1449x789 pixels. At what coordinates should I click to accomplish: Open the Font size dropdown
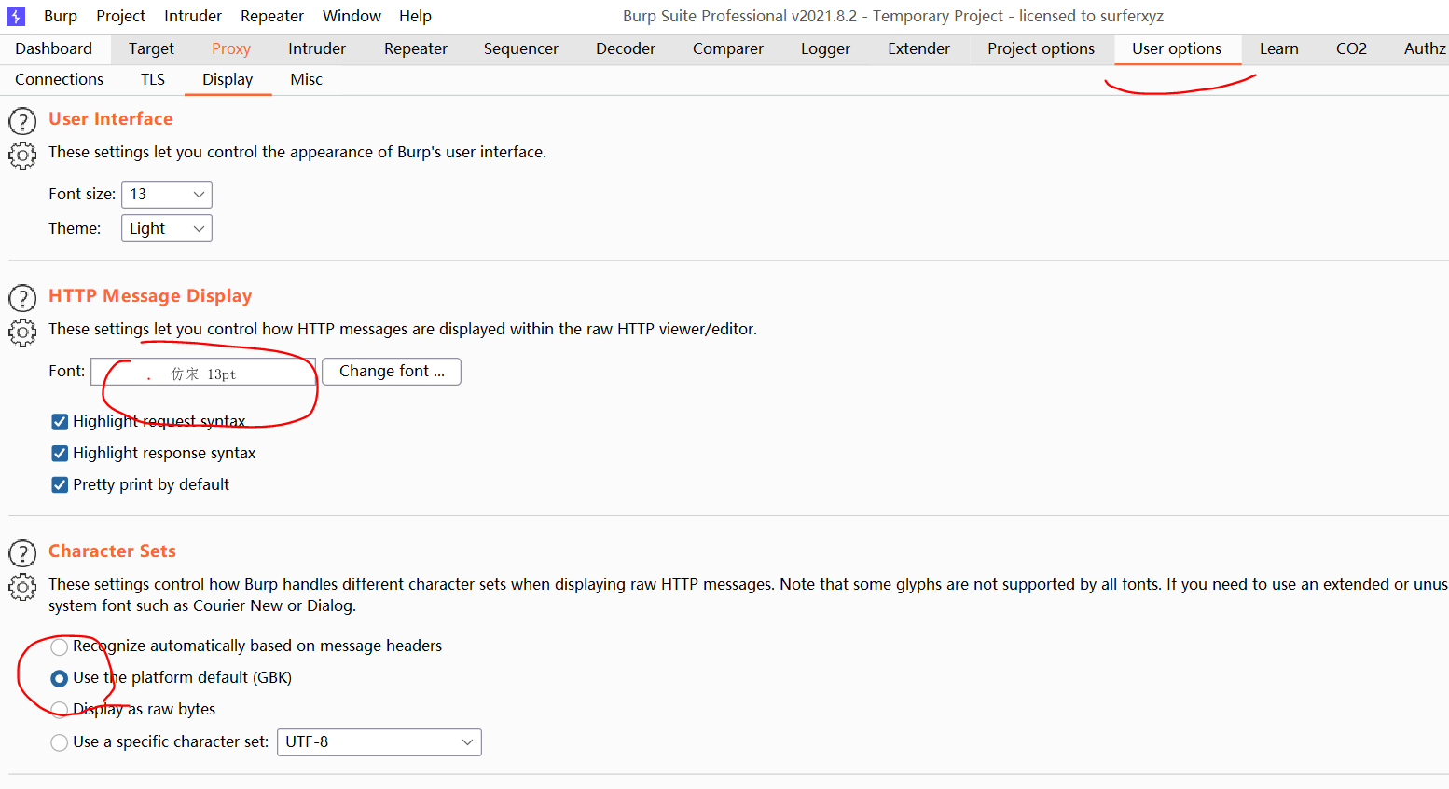pos(167,195)
